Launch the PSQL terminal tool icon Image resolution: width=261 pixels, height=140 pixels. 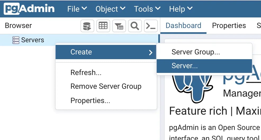point(151,26)
